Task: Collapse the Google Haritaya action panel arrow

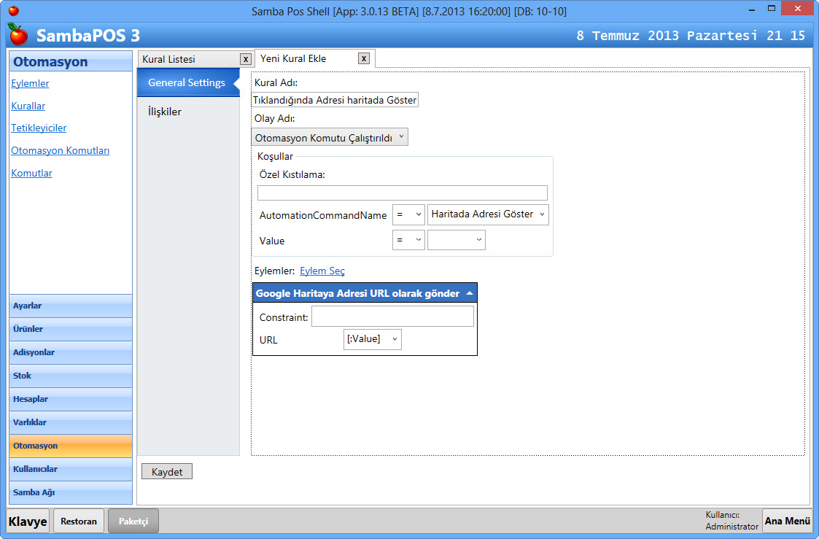Action: tap(469, 293)
